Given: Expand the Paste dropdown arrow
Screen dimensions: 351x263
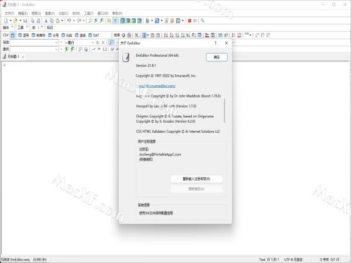Looking at the screenshot, I should point(62,20).
